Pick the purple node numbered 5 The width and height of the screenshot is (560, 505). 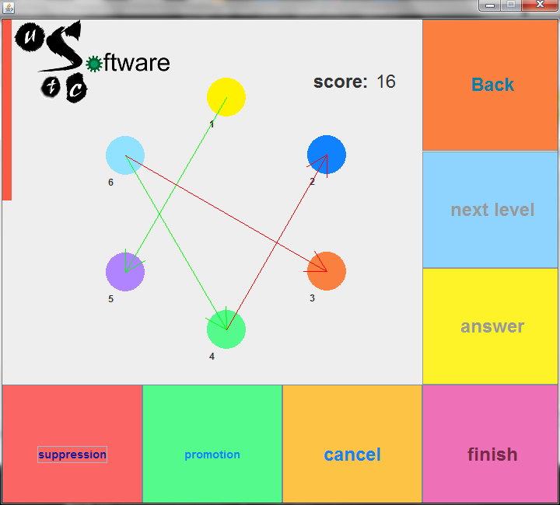tap(125, 271)
